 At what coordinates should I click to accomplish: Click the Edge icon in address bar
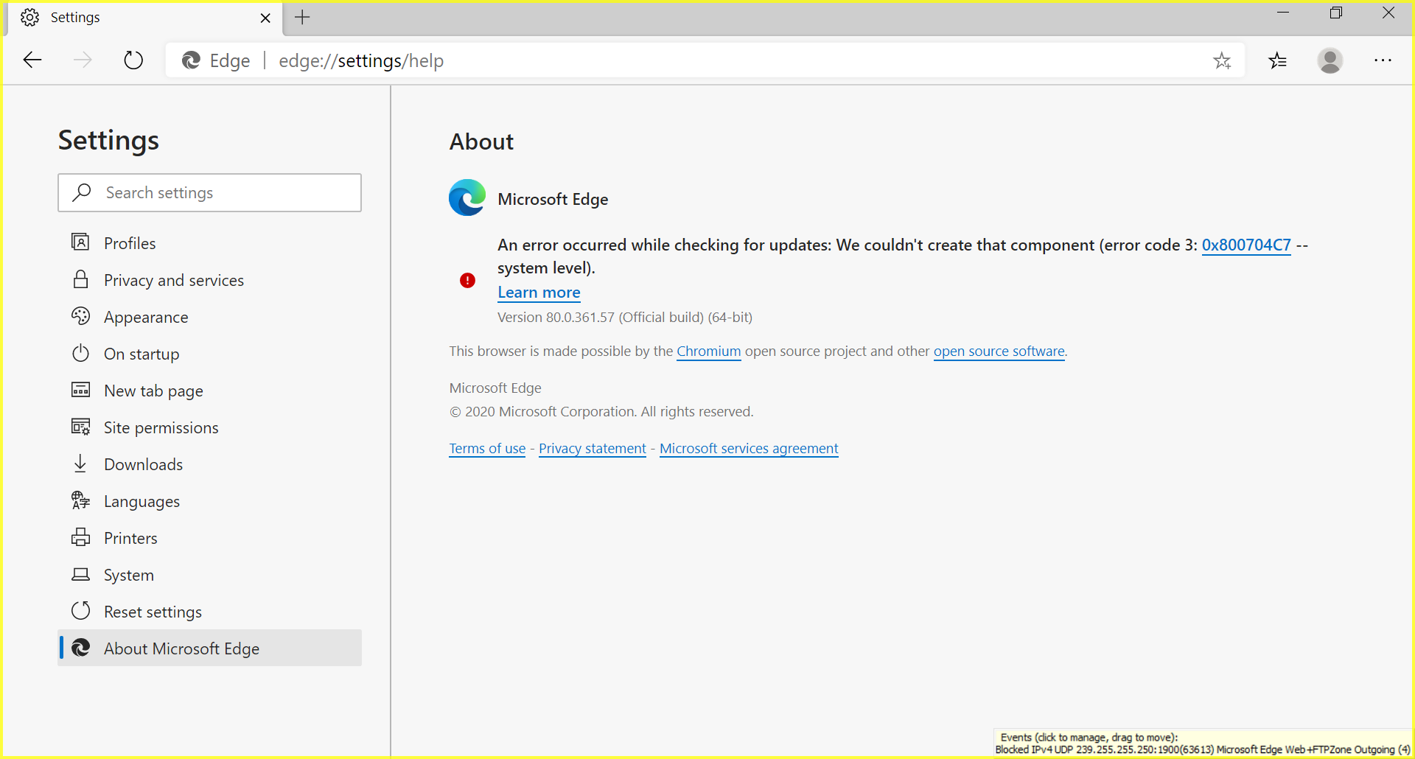coord(192,60)
